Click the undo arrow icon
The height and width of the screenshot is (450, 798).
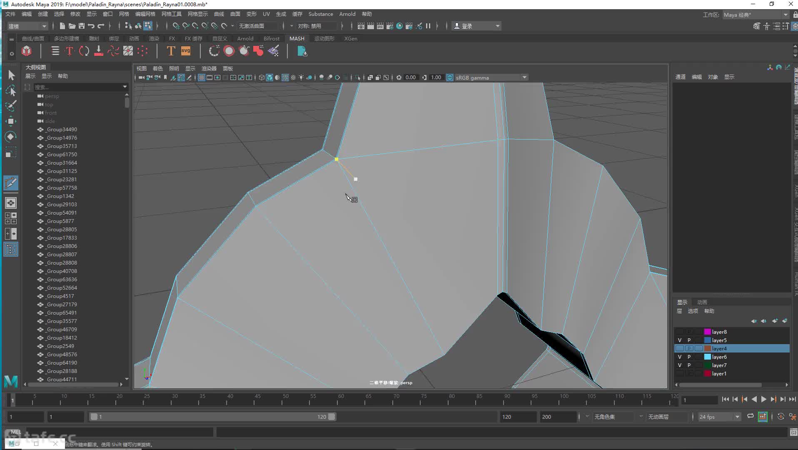coord(91,26)
